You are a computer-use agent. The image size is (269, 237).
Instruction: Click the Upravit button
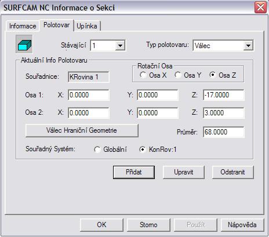tap(183, 172)
